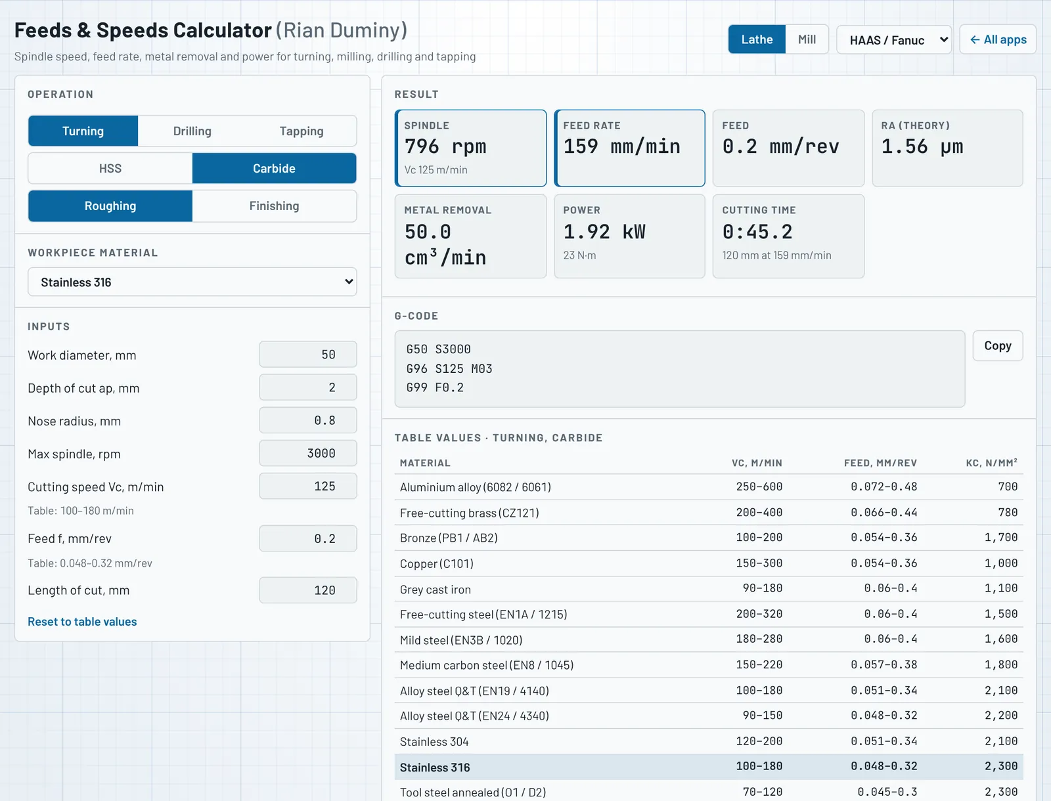The height and width of the screenshot is (801, 1051).
Task: Click the Nose radius input field
Action: tap(308, 420)
